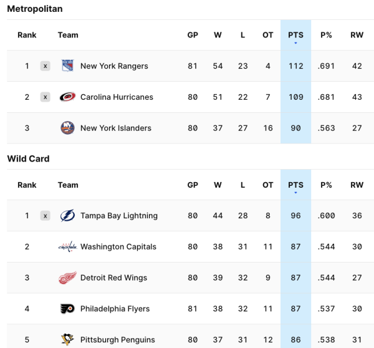Image resolution: width=374 pixels, height=348 pixels.
Task: Click the New York Rangers logo
Action: (67, 66)
